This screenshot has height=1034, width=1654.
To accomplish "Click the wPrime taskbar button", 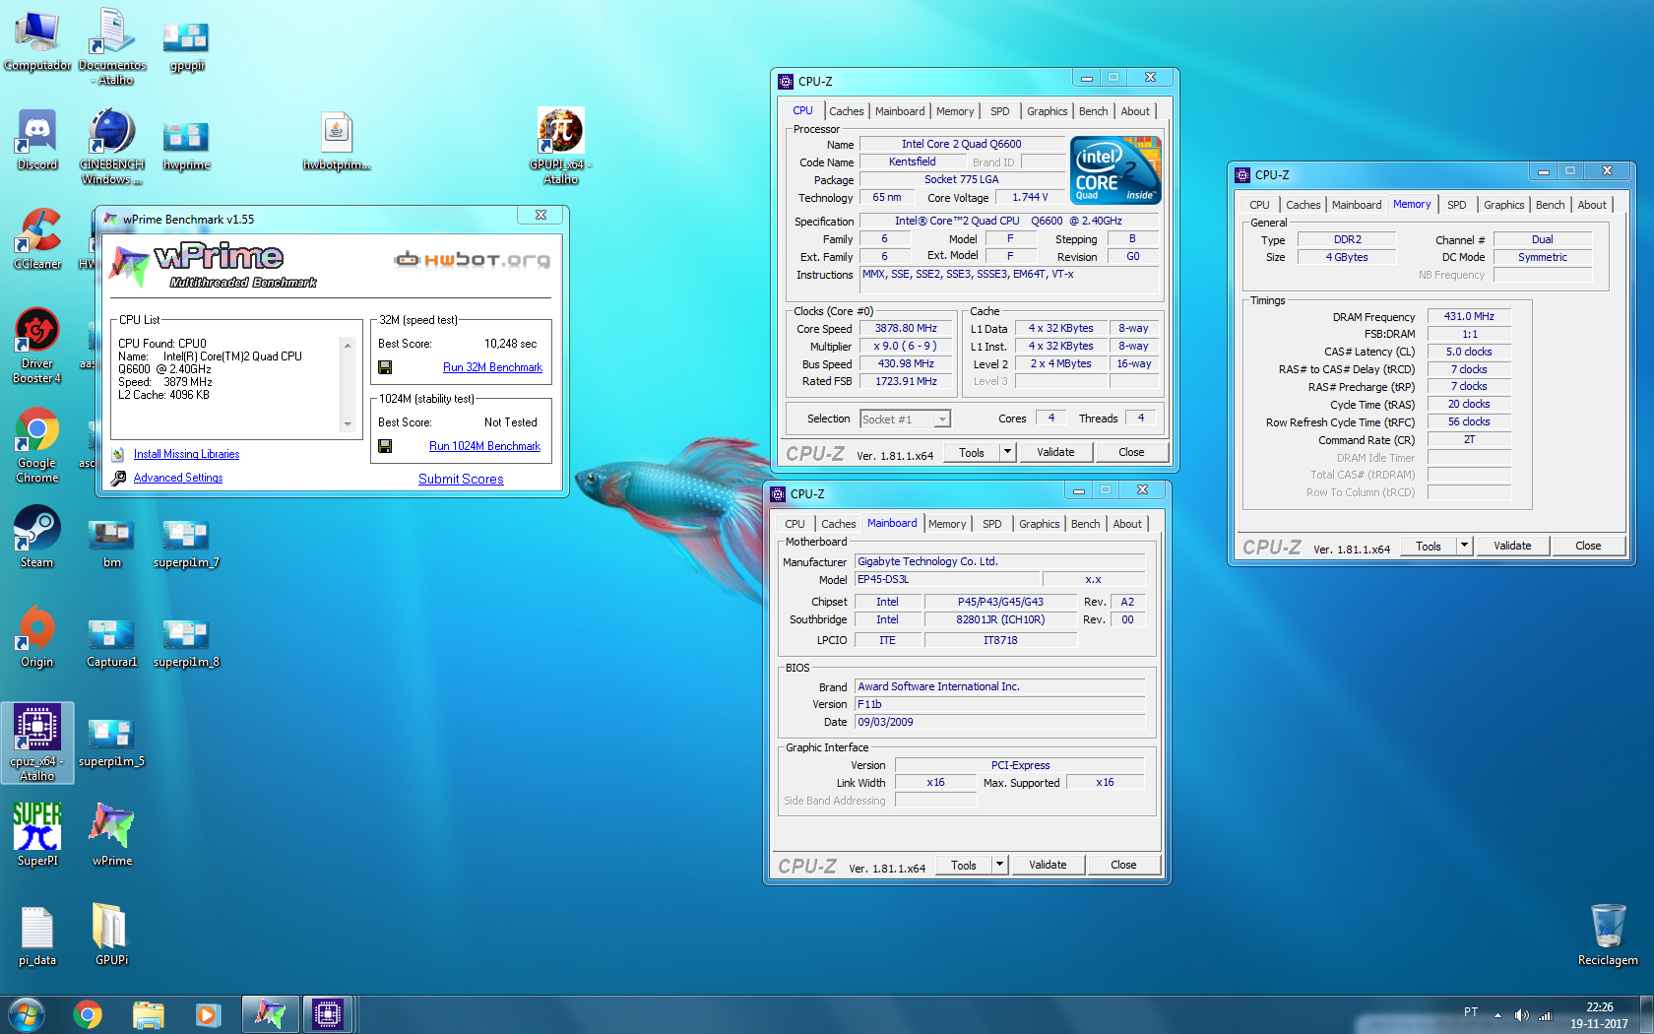I will 270,1014.
